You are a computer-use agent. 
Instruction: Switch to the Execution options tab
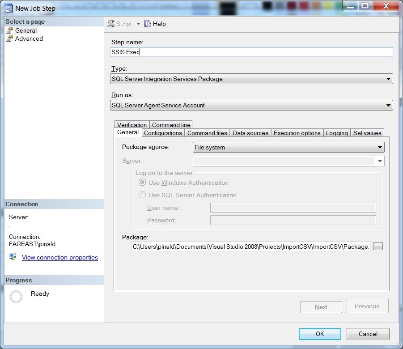point(297,133)
